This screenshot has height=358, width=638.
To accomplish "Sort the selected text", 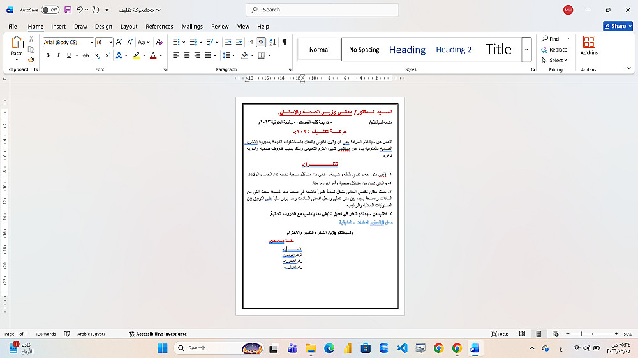I will click(272, 42).
